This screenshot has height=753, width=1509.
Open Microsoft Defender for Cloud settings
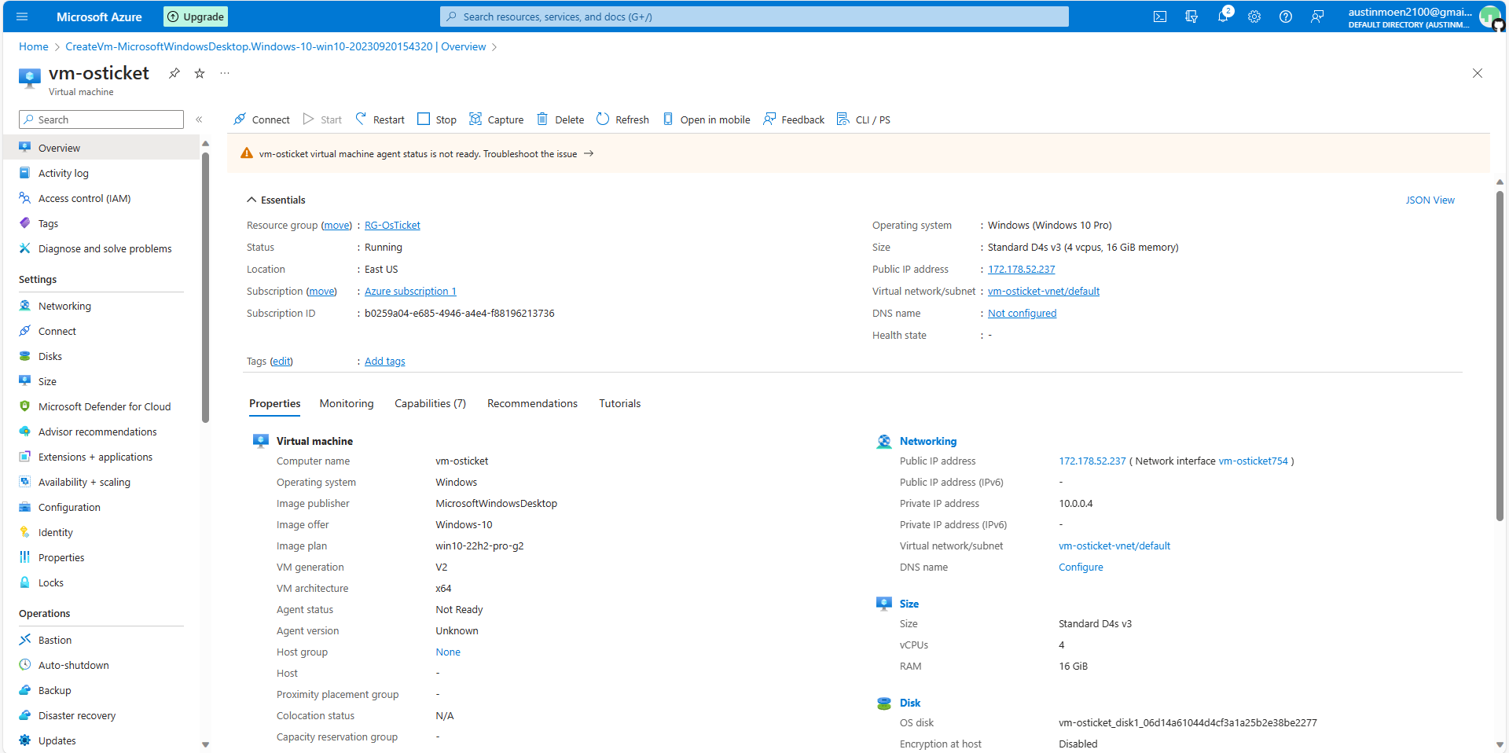[105, 406]
